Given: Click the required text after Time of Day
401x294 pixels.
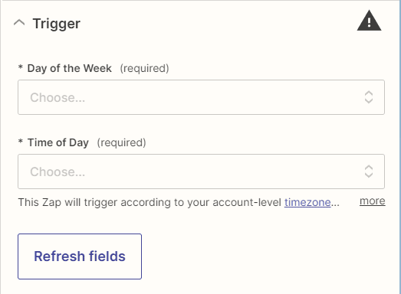Looking at the screenshot, I should pos(121,142).
